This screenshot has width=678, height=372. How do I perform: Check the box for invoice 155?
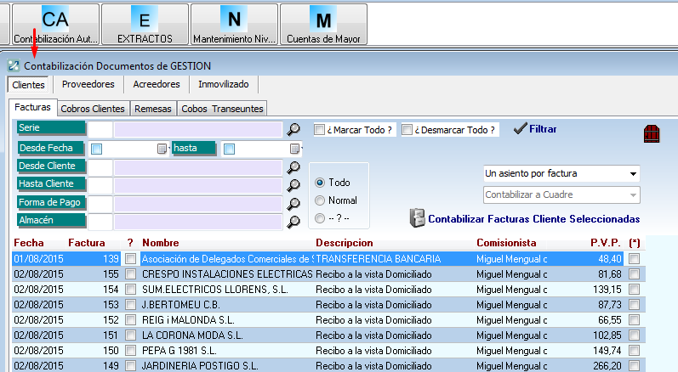tap(130, 274)
